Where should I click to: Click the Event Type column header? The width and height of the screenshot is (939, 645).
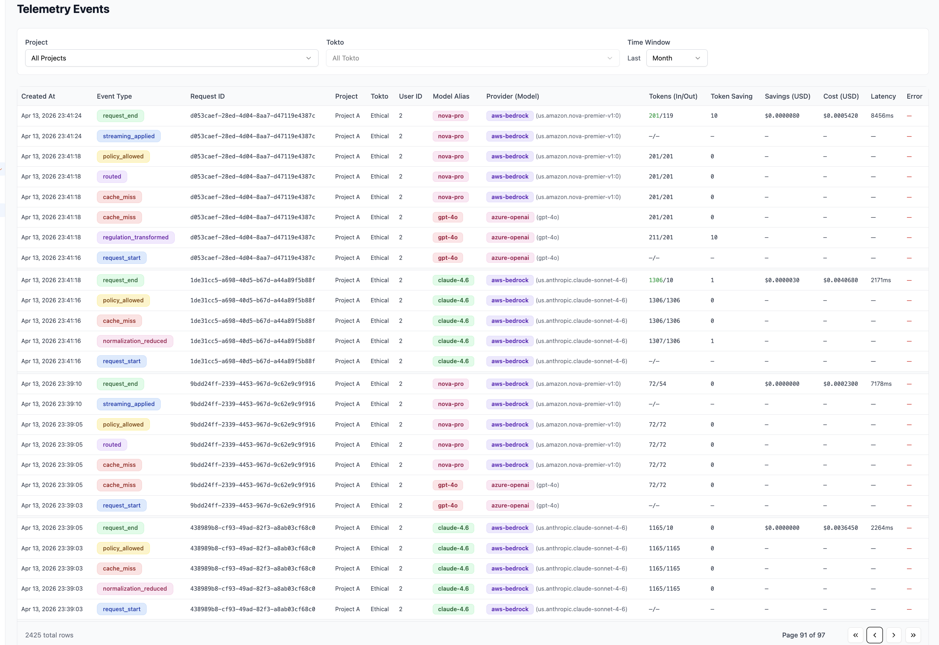point(114,96)
